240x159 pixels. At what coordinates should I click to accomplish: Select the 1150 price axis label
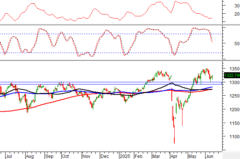tap(234, 123)
